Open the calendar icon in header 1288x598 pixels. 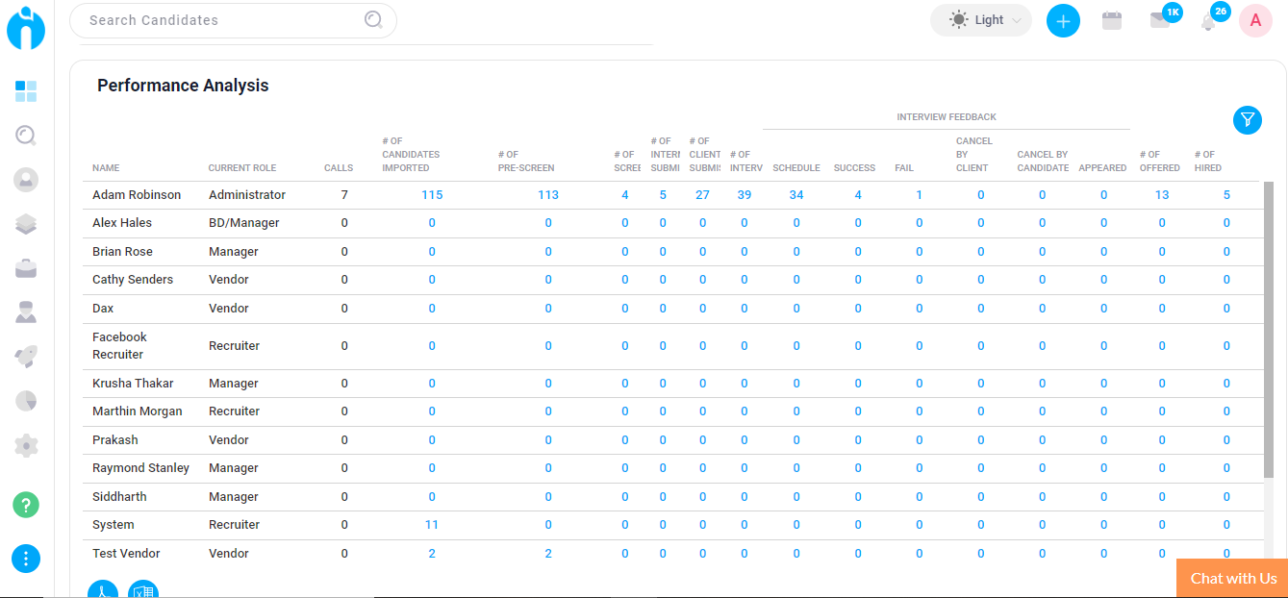coord(1112,20)
